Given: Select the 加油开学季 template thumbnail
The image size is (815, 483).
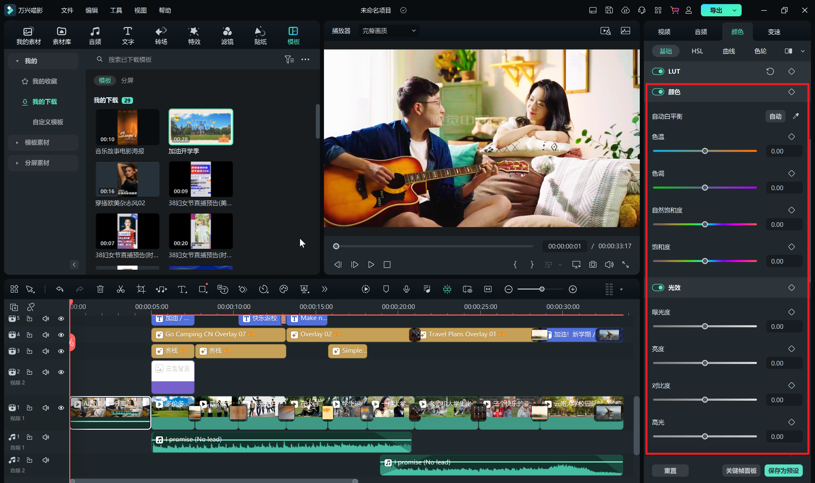Looking at the screenshot, I should point(201,127).
